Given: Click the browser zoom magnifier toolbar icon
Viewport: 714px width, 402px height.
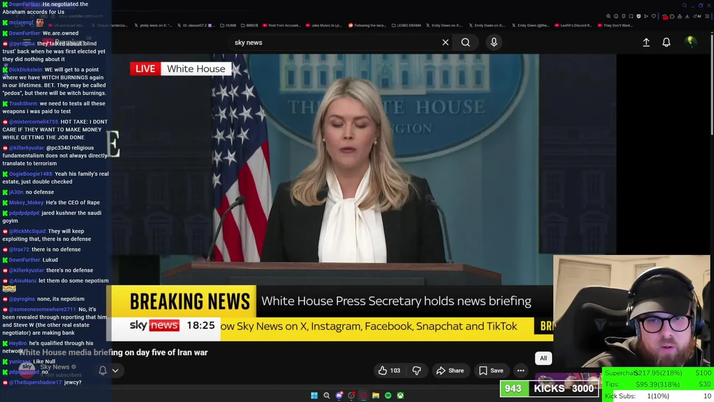Looking at the screenshot, I should [x=609, y=16].
